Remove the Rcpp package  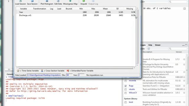point(184,86)
